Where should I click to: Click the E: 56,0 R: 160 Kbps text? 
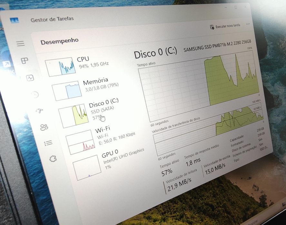(117, 138)
